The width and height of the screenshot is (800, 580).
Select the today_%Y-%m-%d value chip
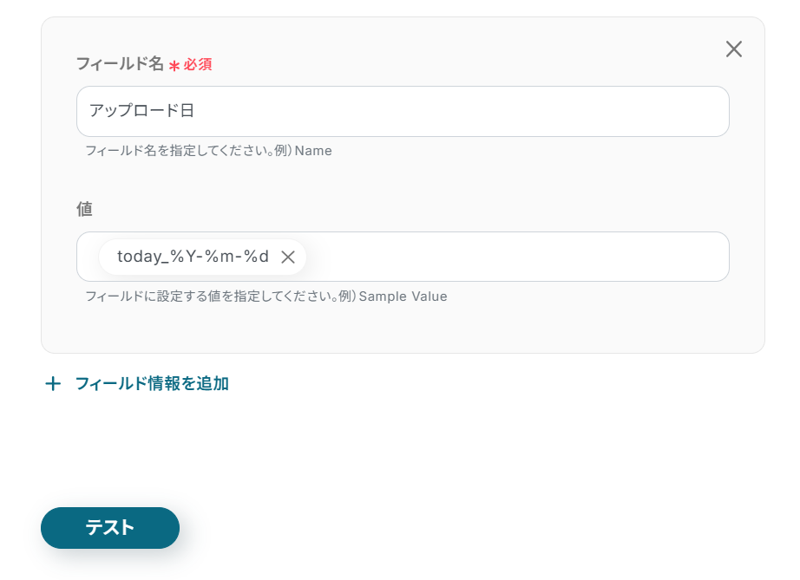point(193,257)
